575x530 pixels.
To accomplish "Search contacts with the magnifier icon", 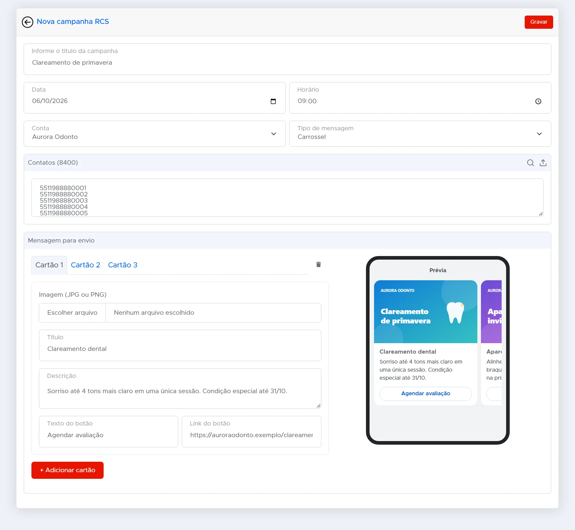I will point(530,163).
